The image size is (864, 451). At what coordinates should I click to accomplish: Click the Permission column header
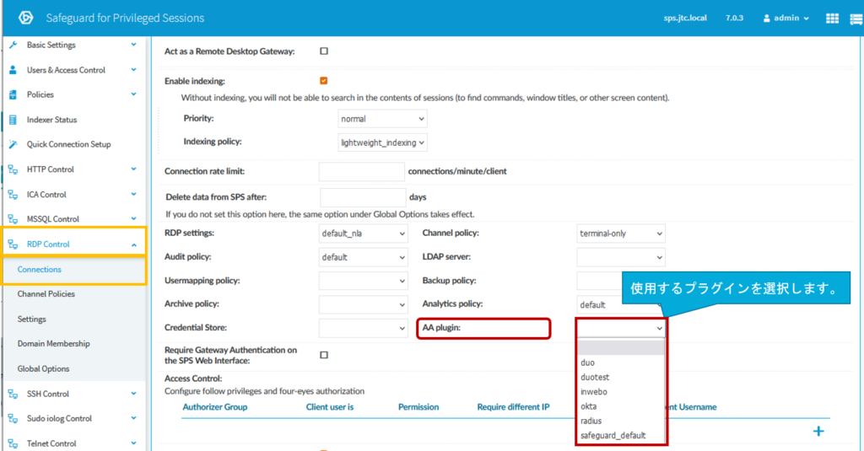point(418,407)
